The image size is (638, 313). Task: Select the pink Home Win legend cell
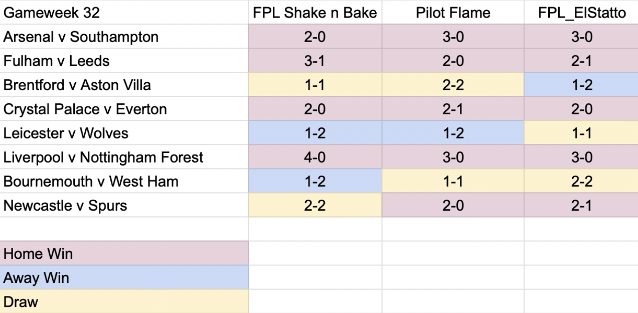coord(124,253)
